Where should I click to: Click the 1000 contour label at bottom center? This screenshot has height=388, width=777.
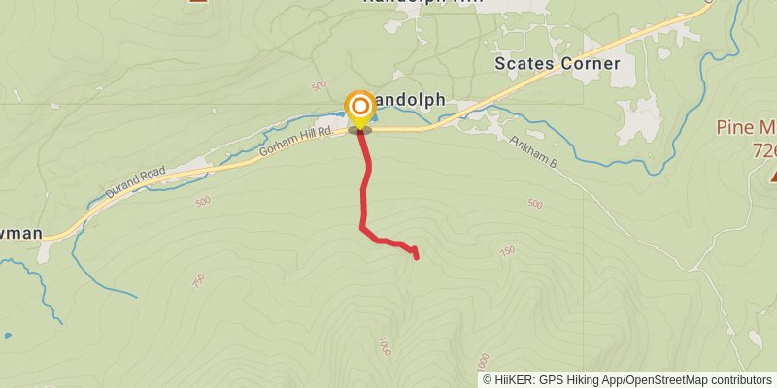385,346
